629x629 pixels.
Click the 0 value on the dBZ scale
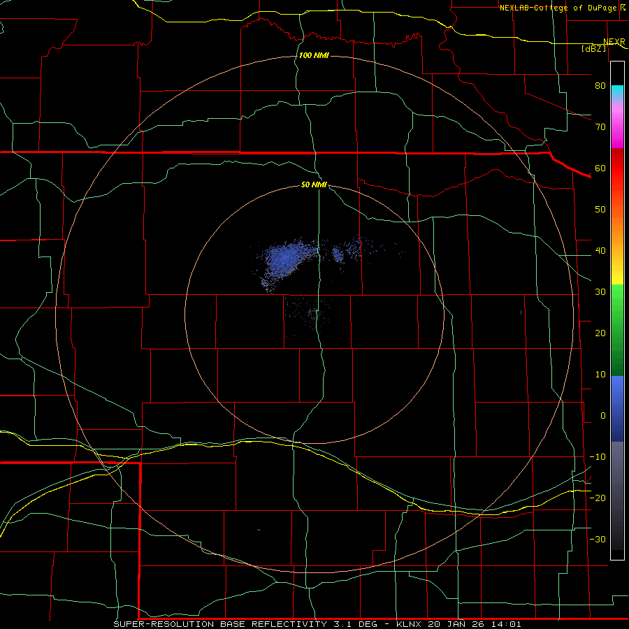[603, 416]
